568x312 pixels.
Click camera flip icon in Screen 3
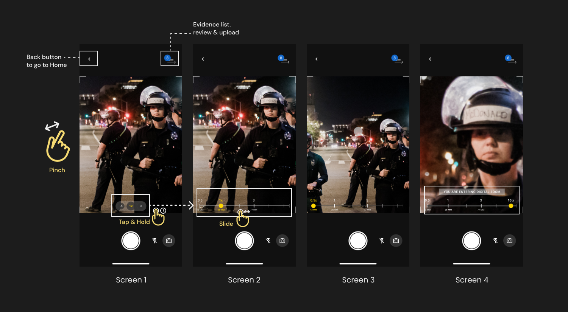tap(396, 241)
